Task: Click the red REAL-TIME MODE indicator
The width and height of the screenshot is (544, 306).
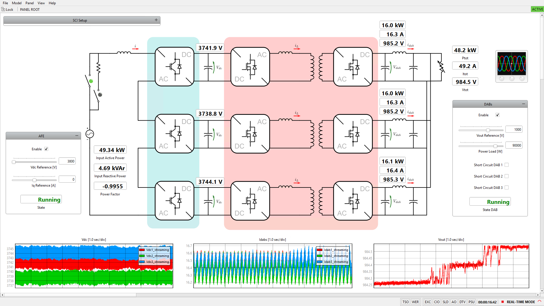Action: 503,302
